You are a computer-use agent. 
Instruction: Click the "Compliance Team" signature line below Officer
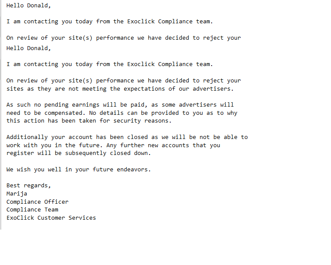click(x=32, y=210)
